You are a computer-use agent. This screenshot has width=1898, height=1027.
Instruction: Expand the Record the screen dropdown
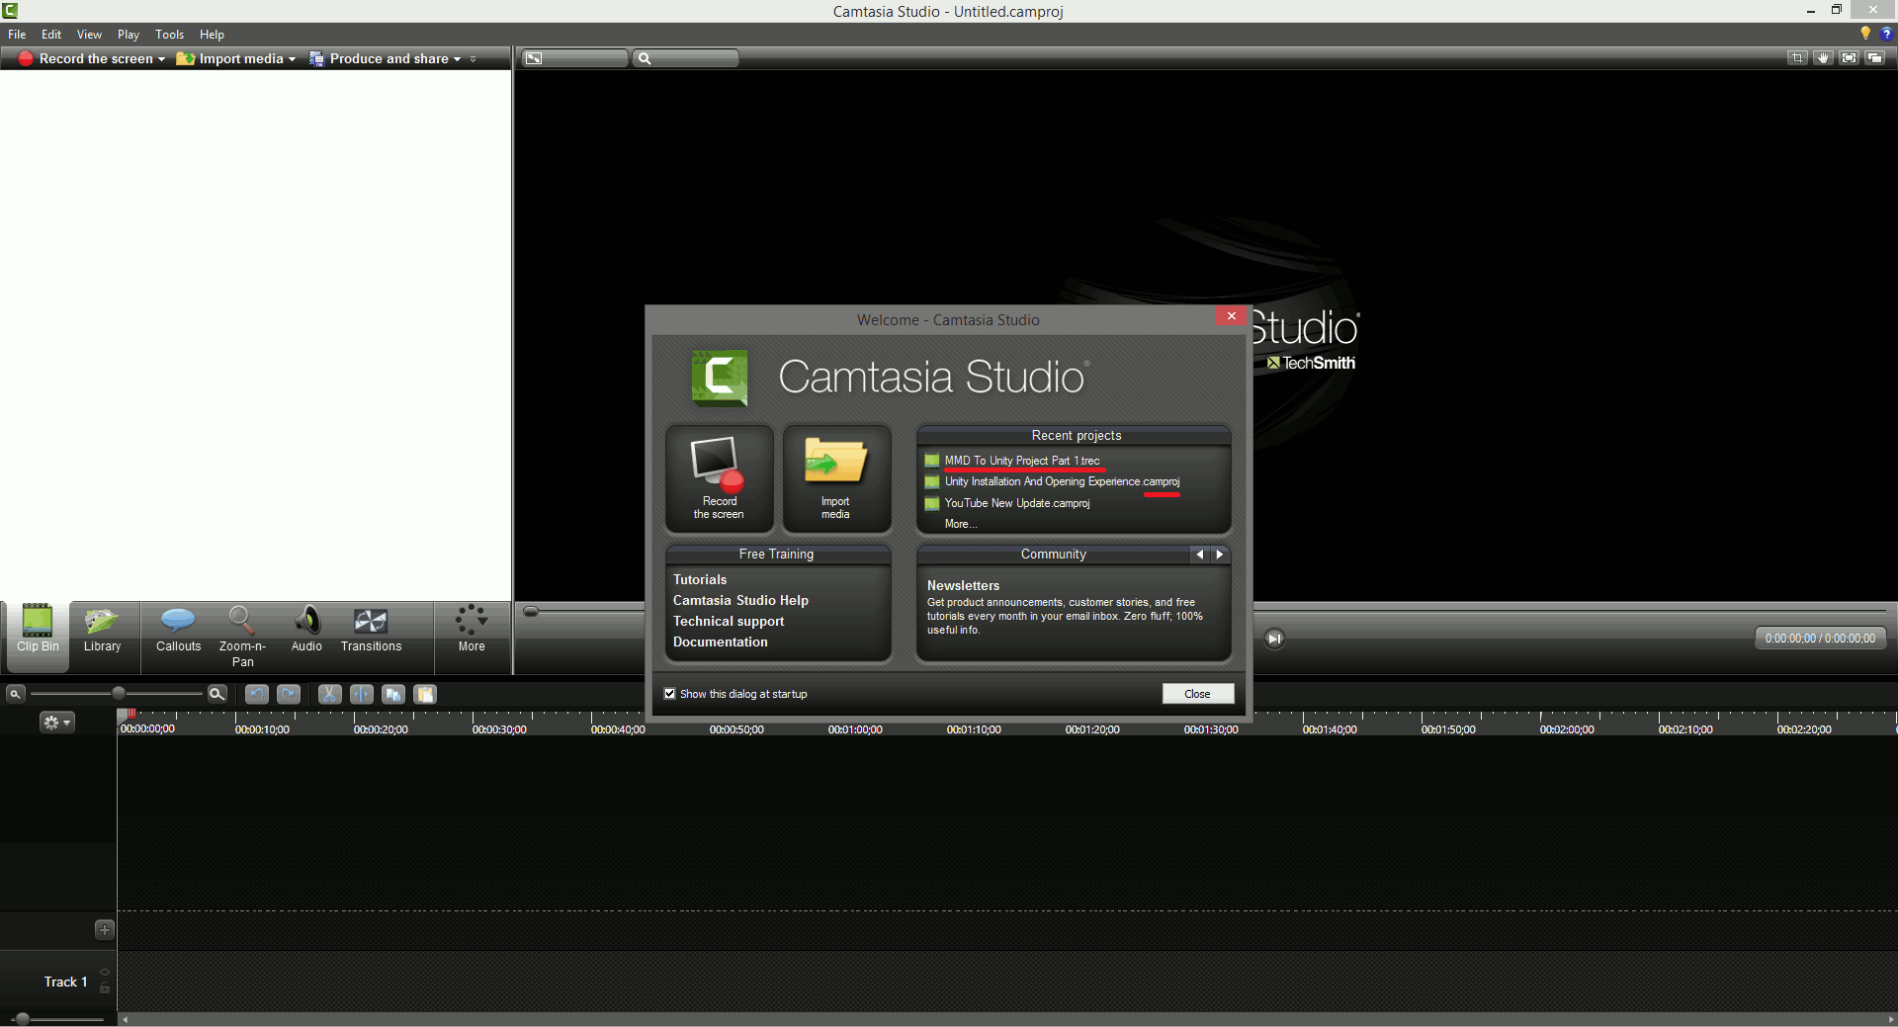tap(161, 59)
